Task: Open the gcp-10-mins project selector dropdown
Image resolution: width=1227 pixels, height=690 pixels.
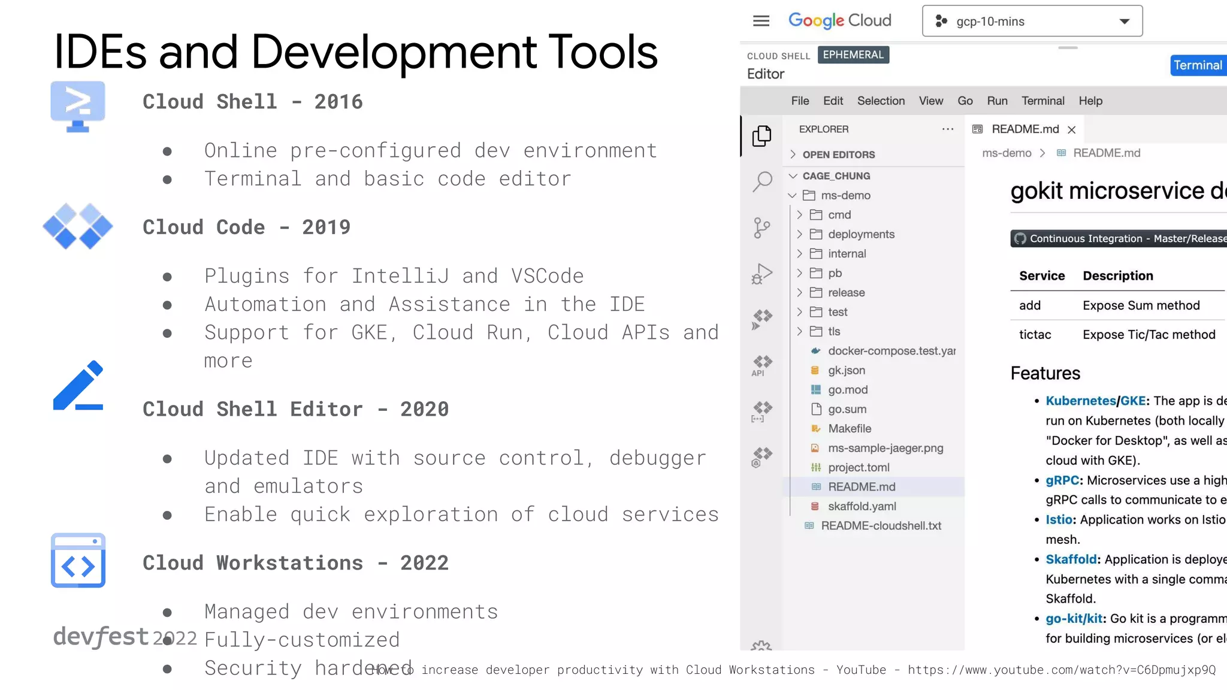Action: coord(1032,21)
